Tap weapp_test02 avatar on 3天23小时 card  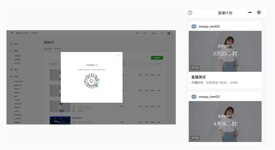click(x=194, y=26)
